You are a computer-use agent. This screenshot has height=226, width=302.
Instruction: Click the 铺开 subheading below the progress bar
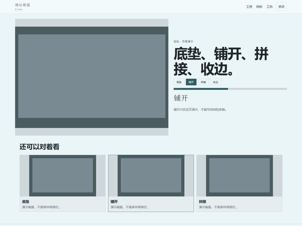(x=181, y=98)
